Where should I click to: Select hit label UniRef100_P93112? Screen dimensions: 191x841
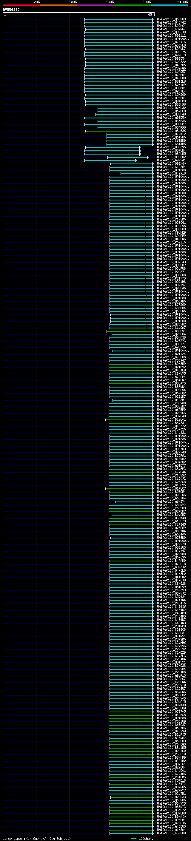pos(171,36)
